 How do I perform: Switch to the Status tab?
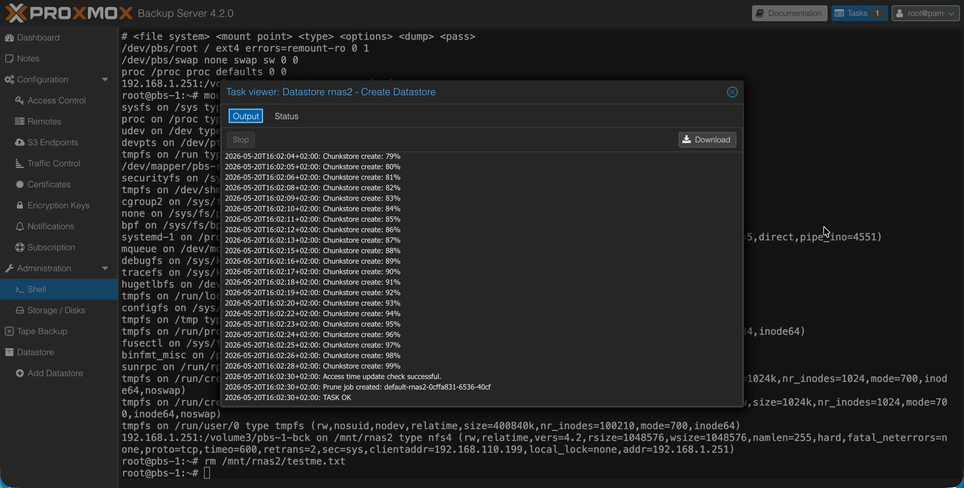pos(287,116)
